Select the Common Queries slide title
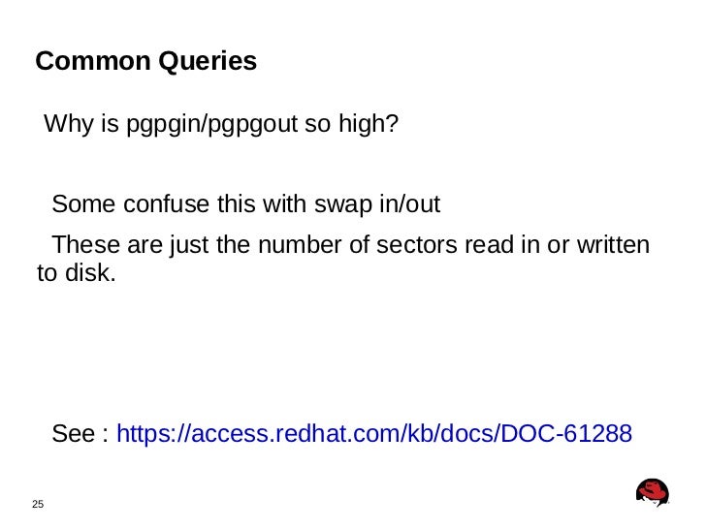706x529 pixels. point(145,61)
